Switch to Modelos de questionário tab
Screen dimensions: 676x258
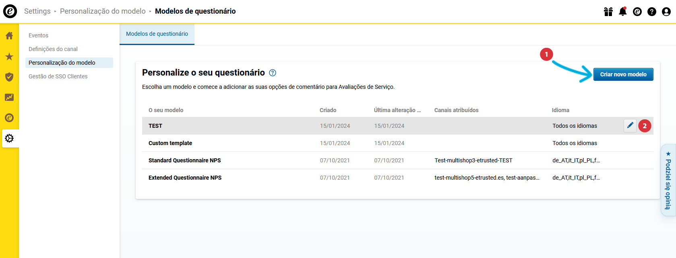coord(157,34)
